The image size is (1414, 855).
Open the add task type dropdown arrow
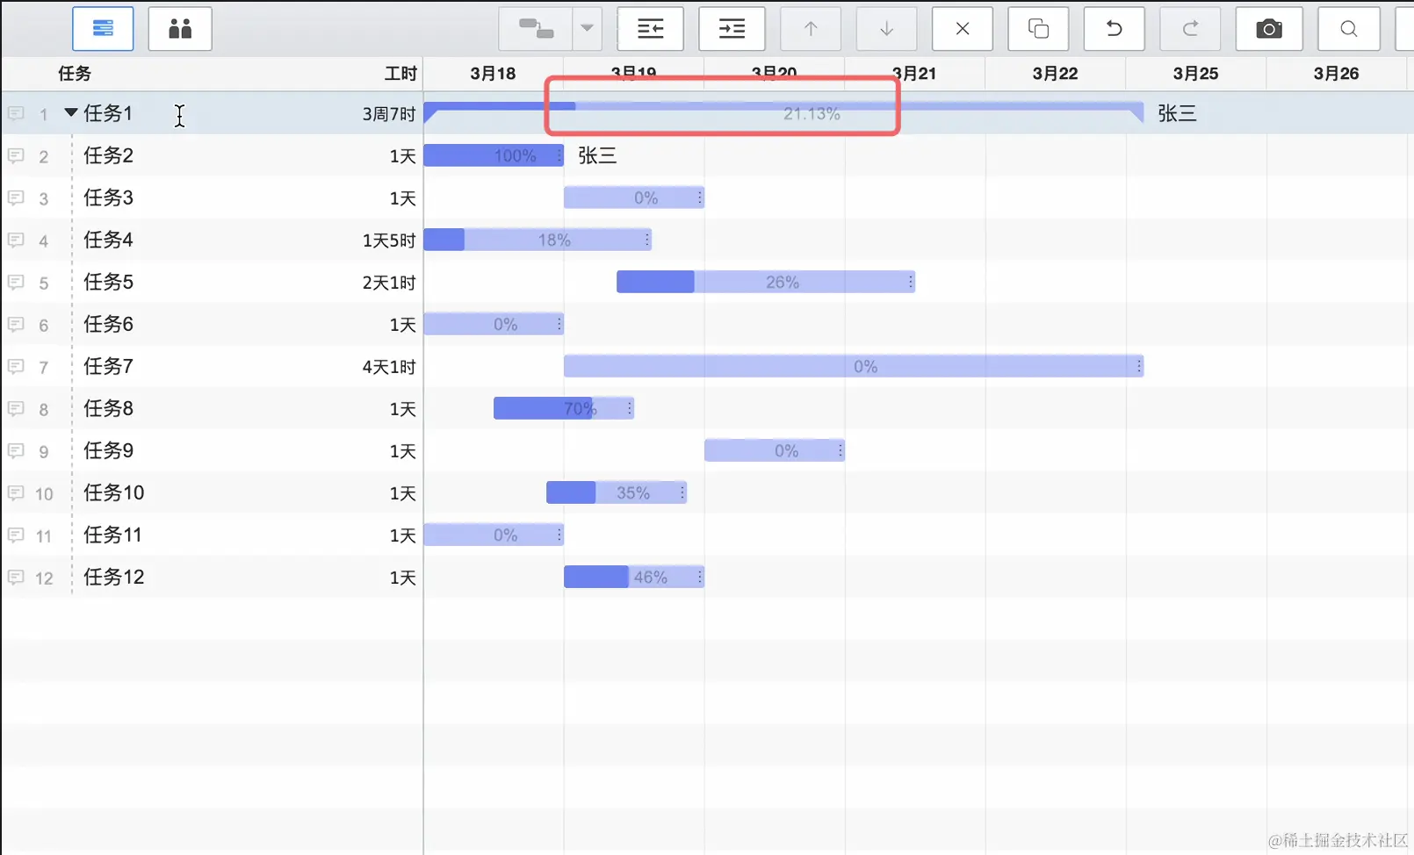[x=587, y=29]
